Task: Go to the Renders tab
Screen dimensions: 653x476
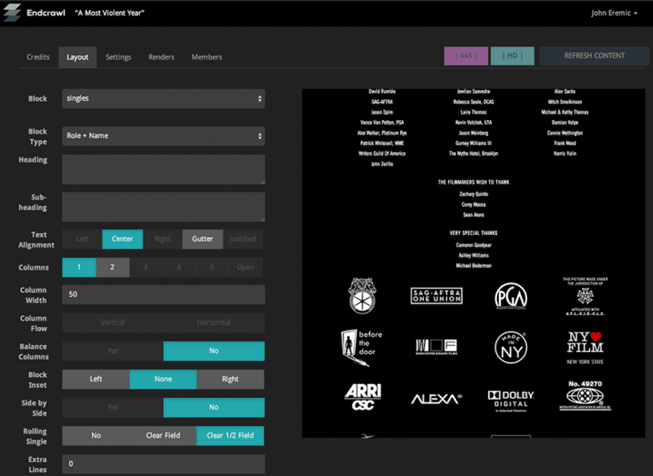Action: point(161,57)
